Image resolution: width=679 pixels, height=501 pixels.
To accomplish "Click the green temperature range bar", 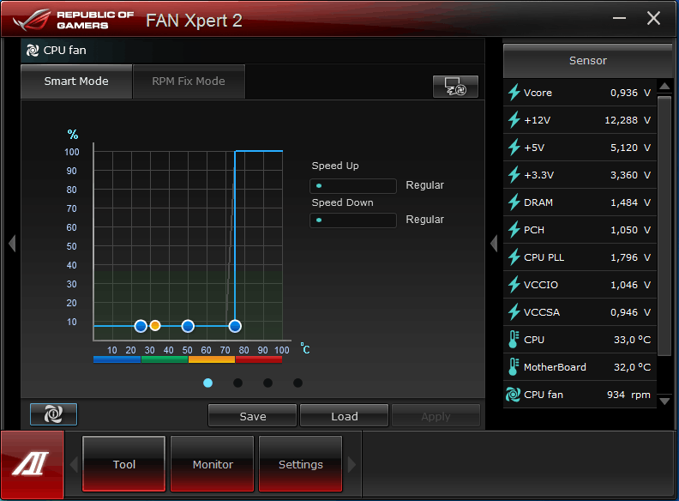I will 165,359.
